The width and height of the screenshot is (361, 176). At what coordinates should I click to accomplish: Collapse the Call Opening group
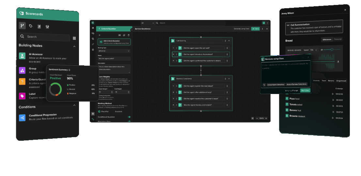click(229, 41)
